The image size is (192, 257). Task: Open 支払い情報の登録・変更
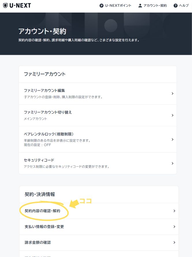99,227
